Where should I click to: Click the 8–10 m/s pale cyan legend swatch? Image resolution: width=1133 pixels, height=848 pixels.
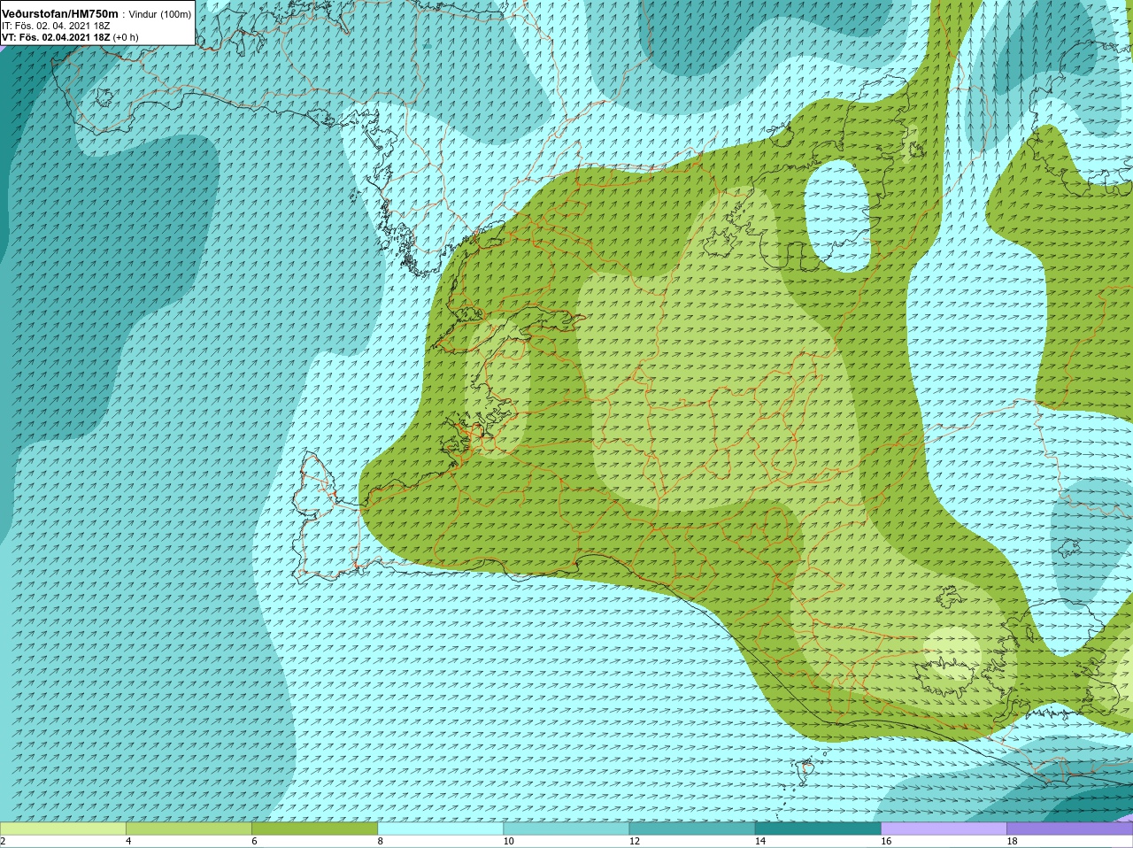click(442, 829)
